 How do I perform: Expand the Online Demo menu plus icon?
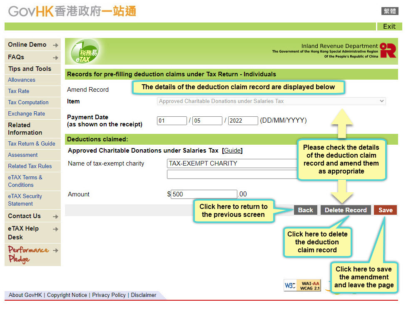pyautogui.click(x=55, y=45)
